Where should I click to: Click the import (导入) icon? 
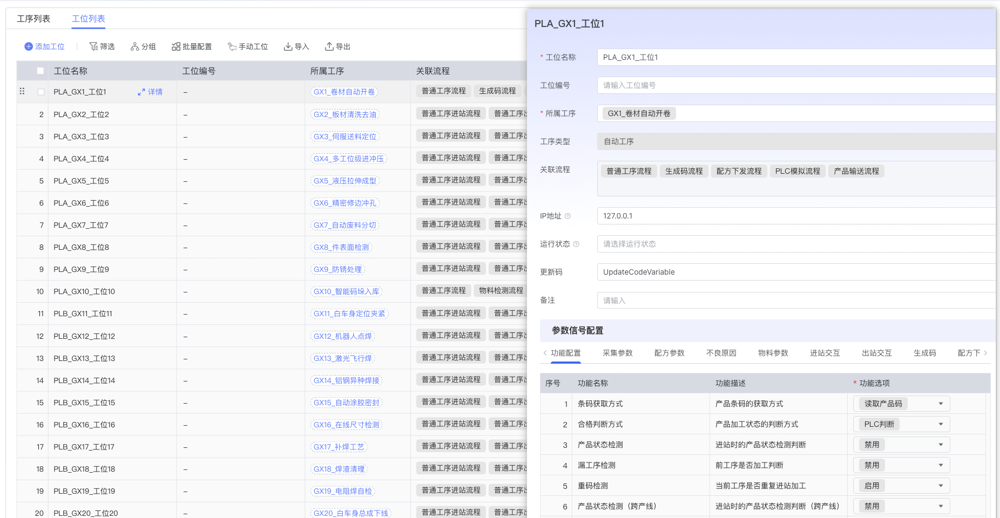coord(288,47)
